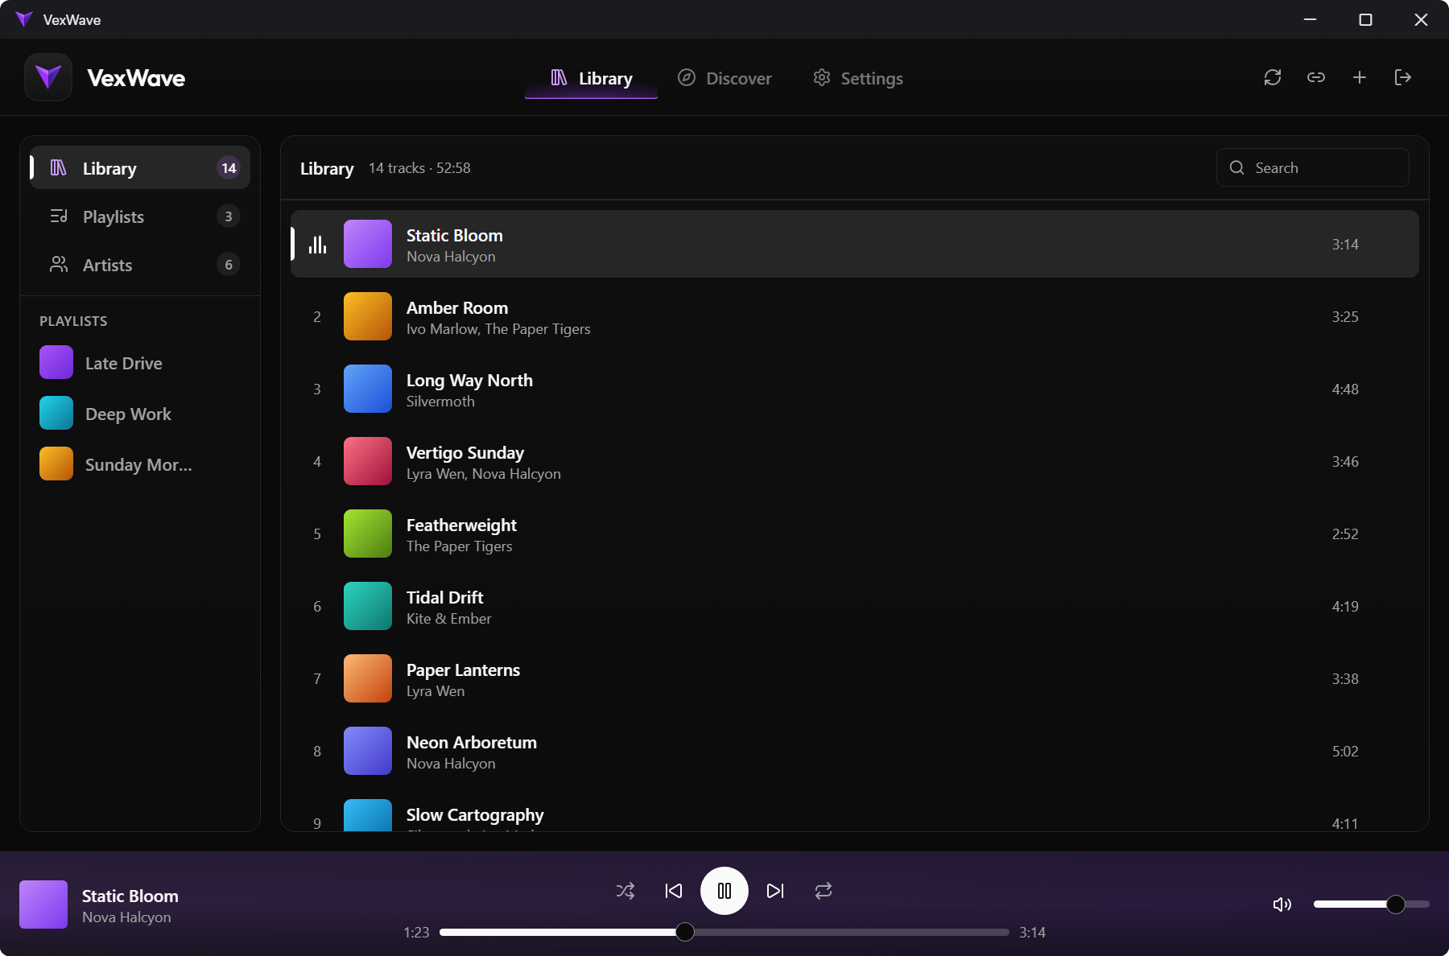Skip to the next track

[x=775, y=891]
